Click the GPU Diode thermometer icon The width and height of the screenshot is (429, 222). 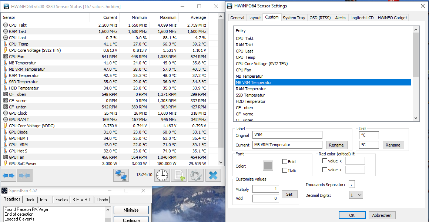pos(6,132)
